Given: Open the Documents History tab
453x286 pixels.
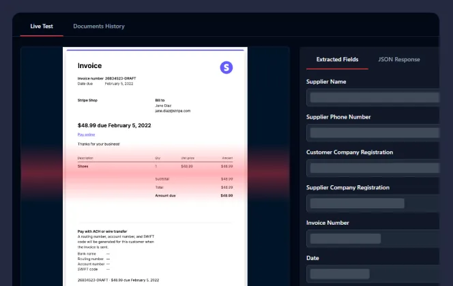Looking at the screenshot, I should point(99,27).
